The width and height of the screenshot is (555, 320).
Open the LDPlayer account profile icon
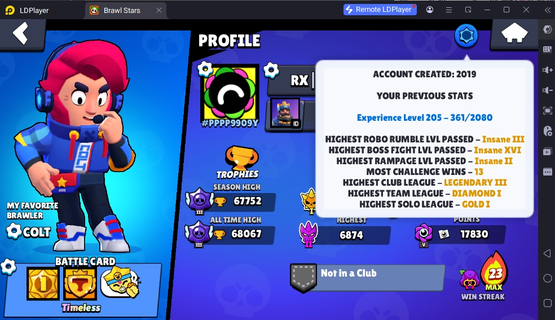430,10
